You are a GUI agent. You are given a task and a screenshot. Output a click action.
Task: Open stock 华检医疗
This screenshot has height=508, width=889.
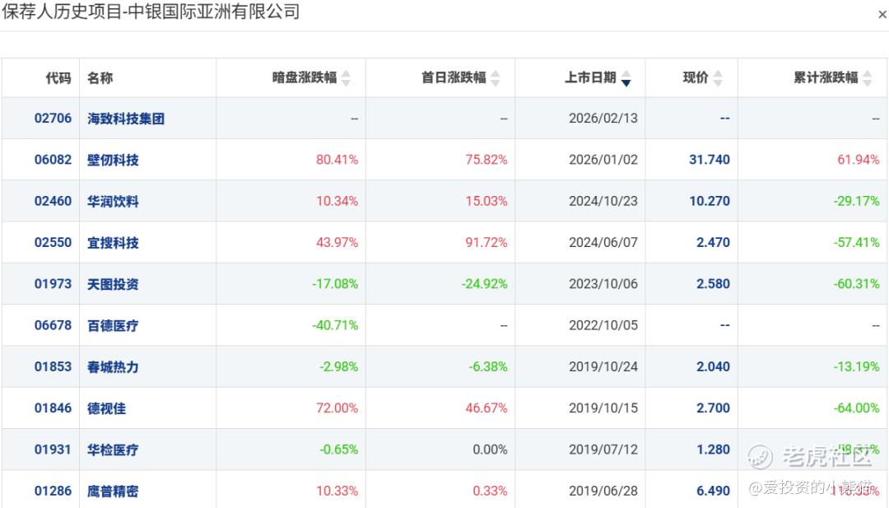[113, 450]
